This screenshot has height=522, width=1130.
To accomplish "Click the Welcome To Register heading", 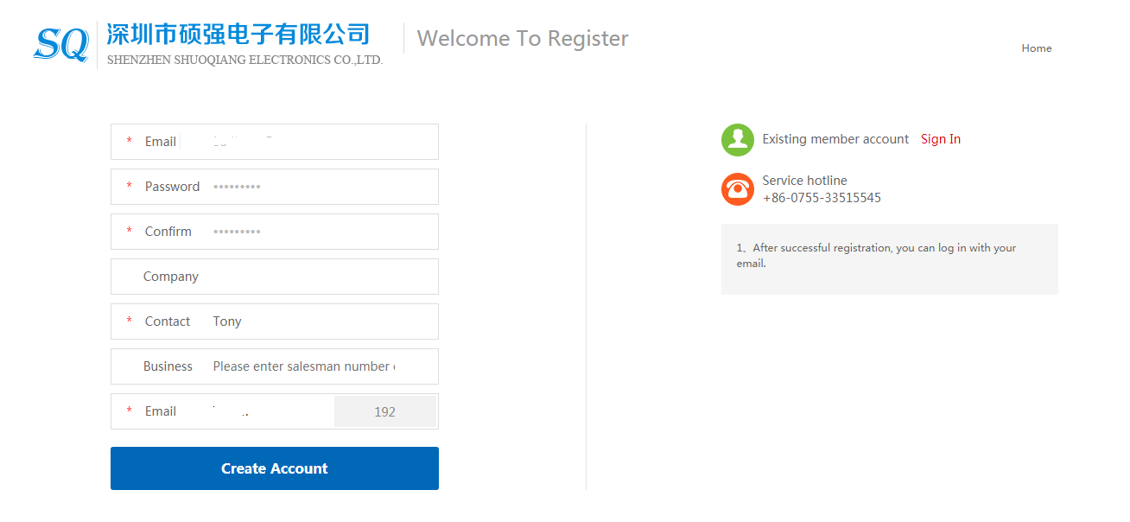I will 523,38.
